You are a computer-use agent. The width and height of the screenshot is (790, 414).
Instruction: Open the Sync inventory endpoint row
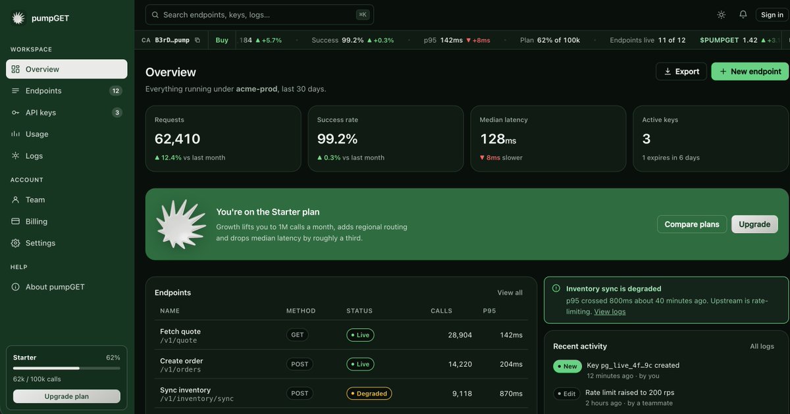click(341, 394)
